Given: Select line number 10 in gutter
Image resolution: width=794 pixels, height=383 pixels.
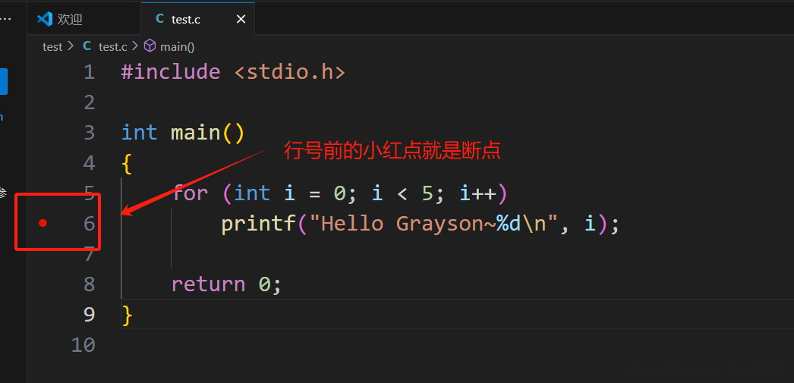Looking at the screenshot, I should 83,344.
